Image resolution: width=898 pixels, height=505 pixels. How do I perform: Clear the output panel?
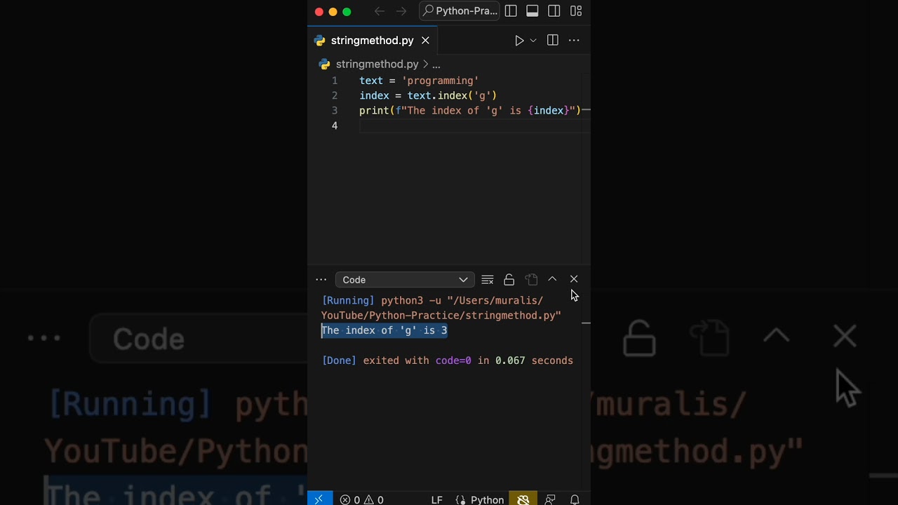[488, 280]
